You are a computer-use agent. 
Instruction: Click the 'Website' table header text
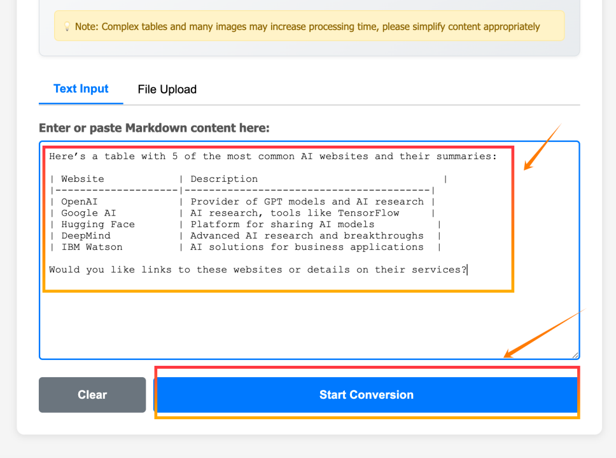pos(83,179)
